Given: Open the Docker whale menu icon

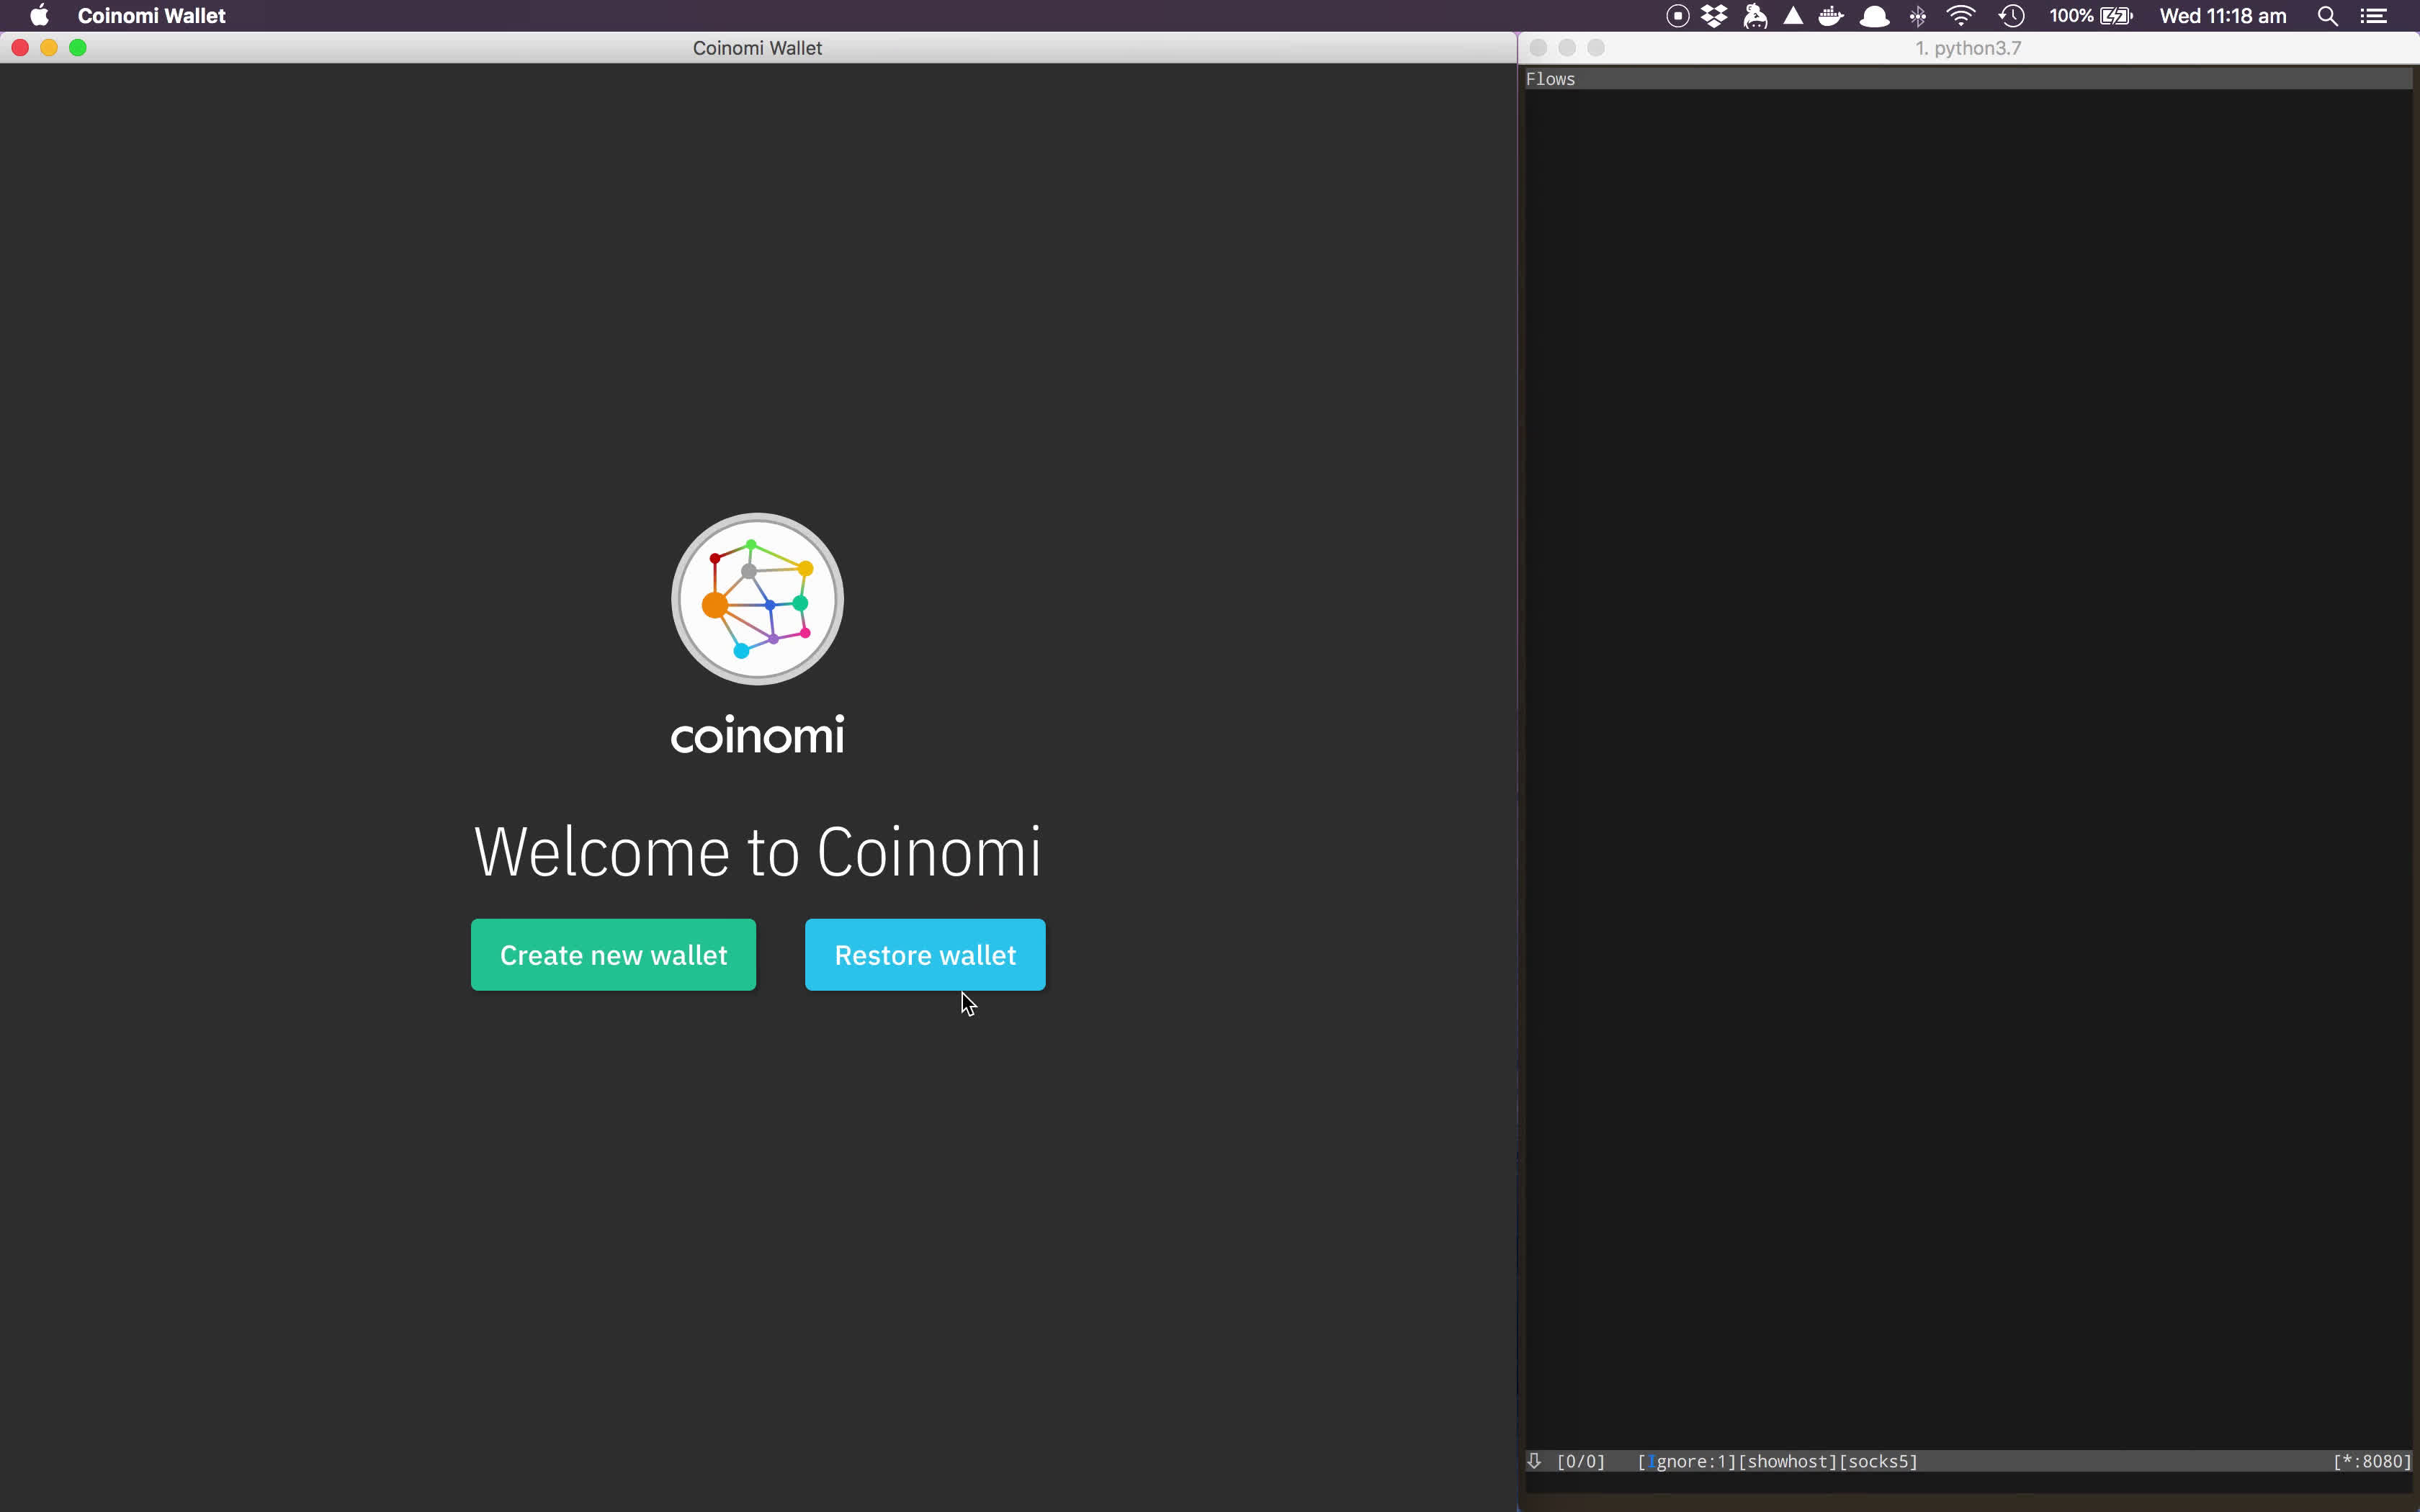Looking at the screenshot, I should 1831,16.
